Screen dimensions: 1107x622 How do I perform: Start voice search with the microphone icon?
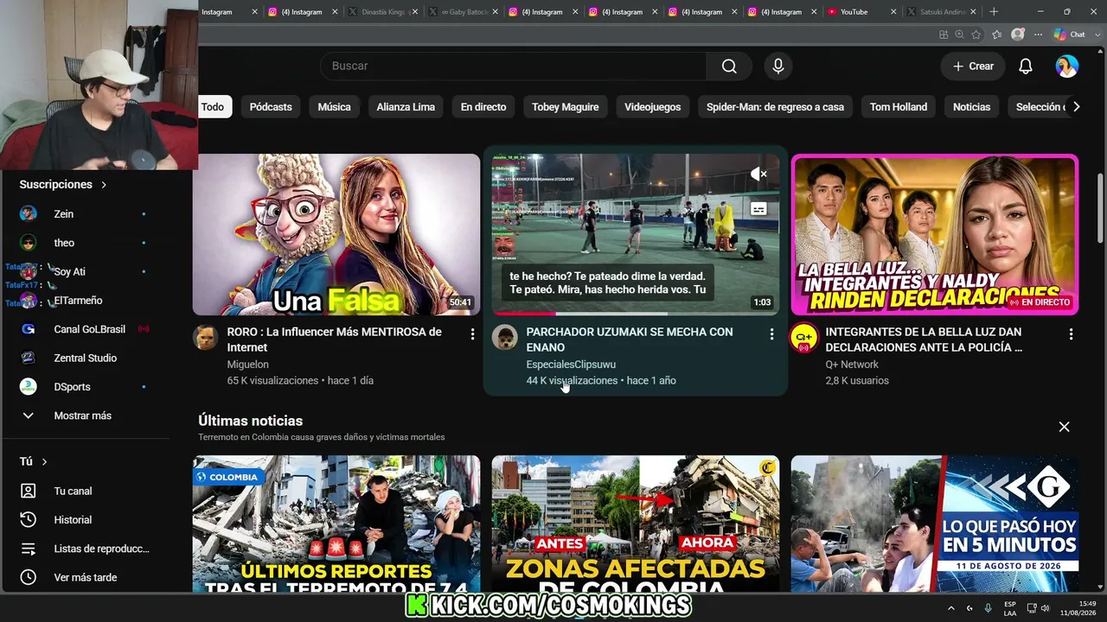point(778,67)
